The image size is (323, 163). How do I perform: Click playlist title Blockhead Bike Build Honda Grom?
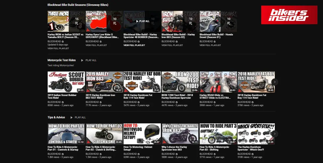point(216,36)
